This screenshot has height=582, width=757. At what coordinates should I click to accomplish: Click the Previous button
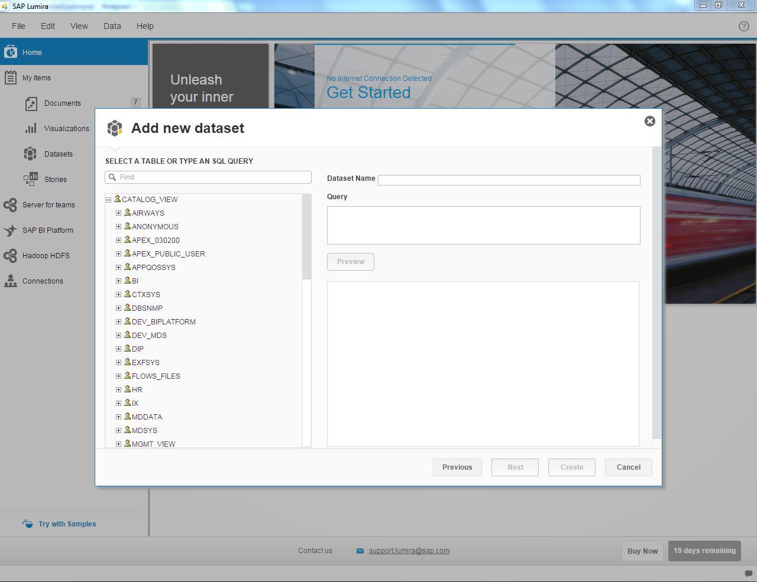(x=457, y=467)
